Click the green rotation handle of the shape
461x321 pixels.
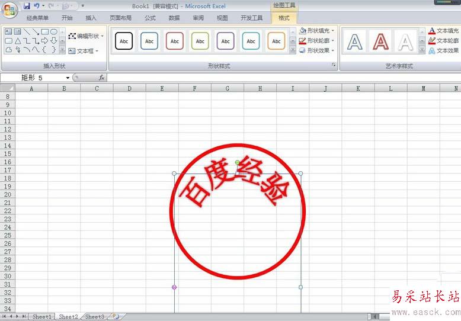click(237, 162)
